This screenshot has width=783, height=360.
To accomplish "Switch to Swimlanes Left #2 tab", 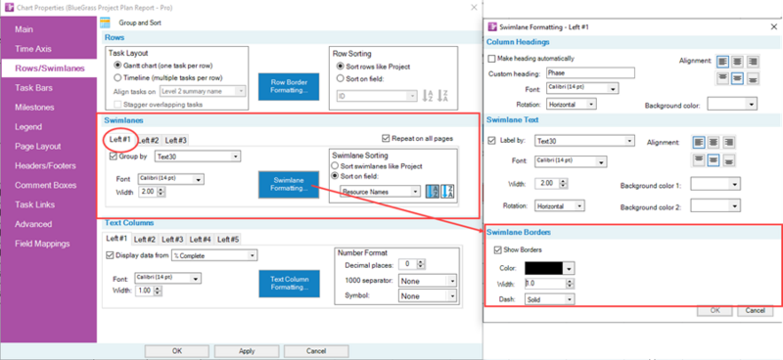I will point(149,140).
